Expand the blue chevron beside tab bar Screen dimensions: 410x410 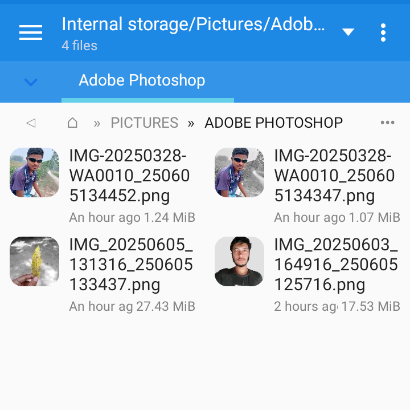pyautogui.click(x=31, y=82)
